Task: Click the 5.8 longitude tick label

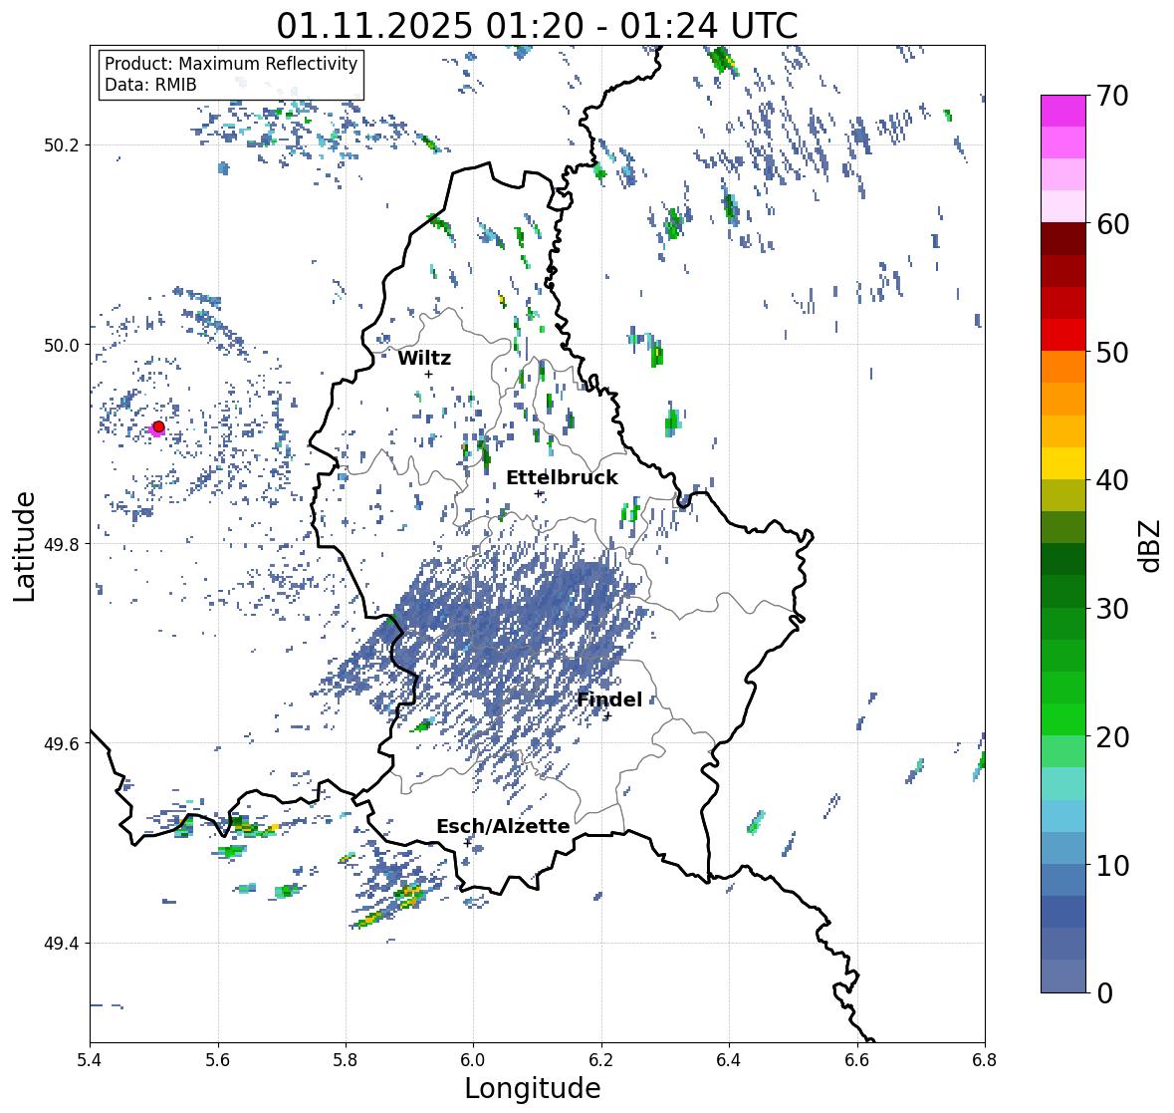Action: click(x=346, y=1060)
